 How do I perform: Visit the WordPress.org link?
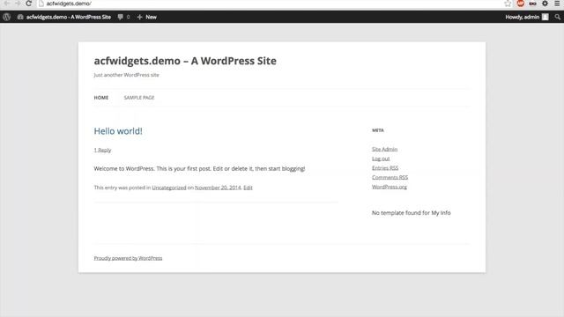click(x=390, y=187)
